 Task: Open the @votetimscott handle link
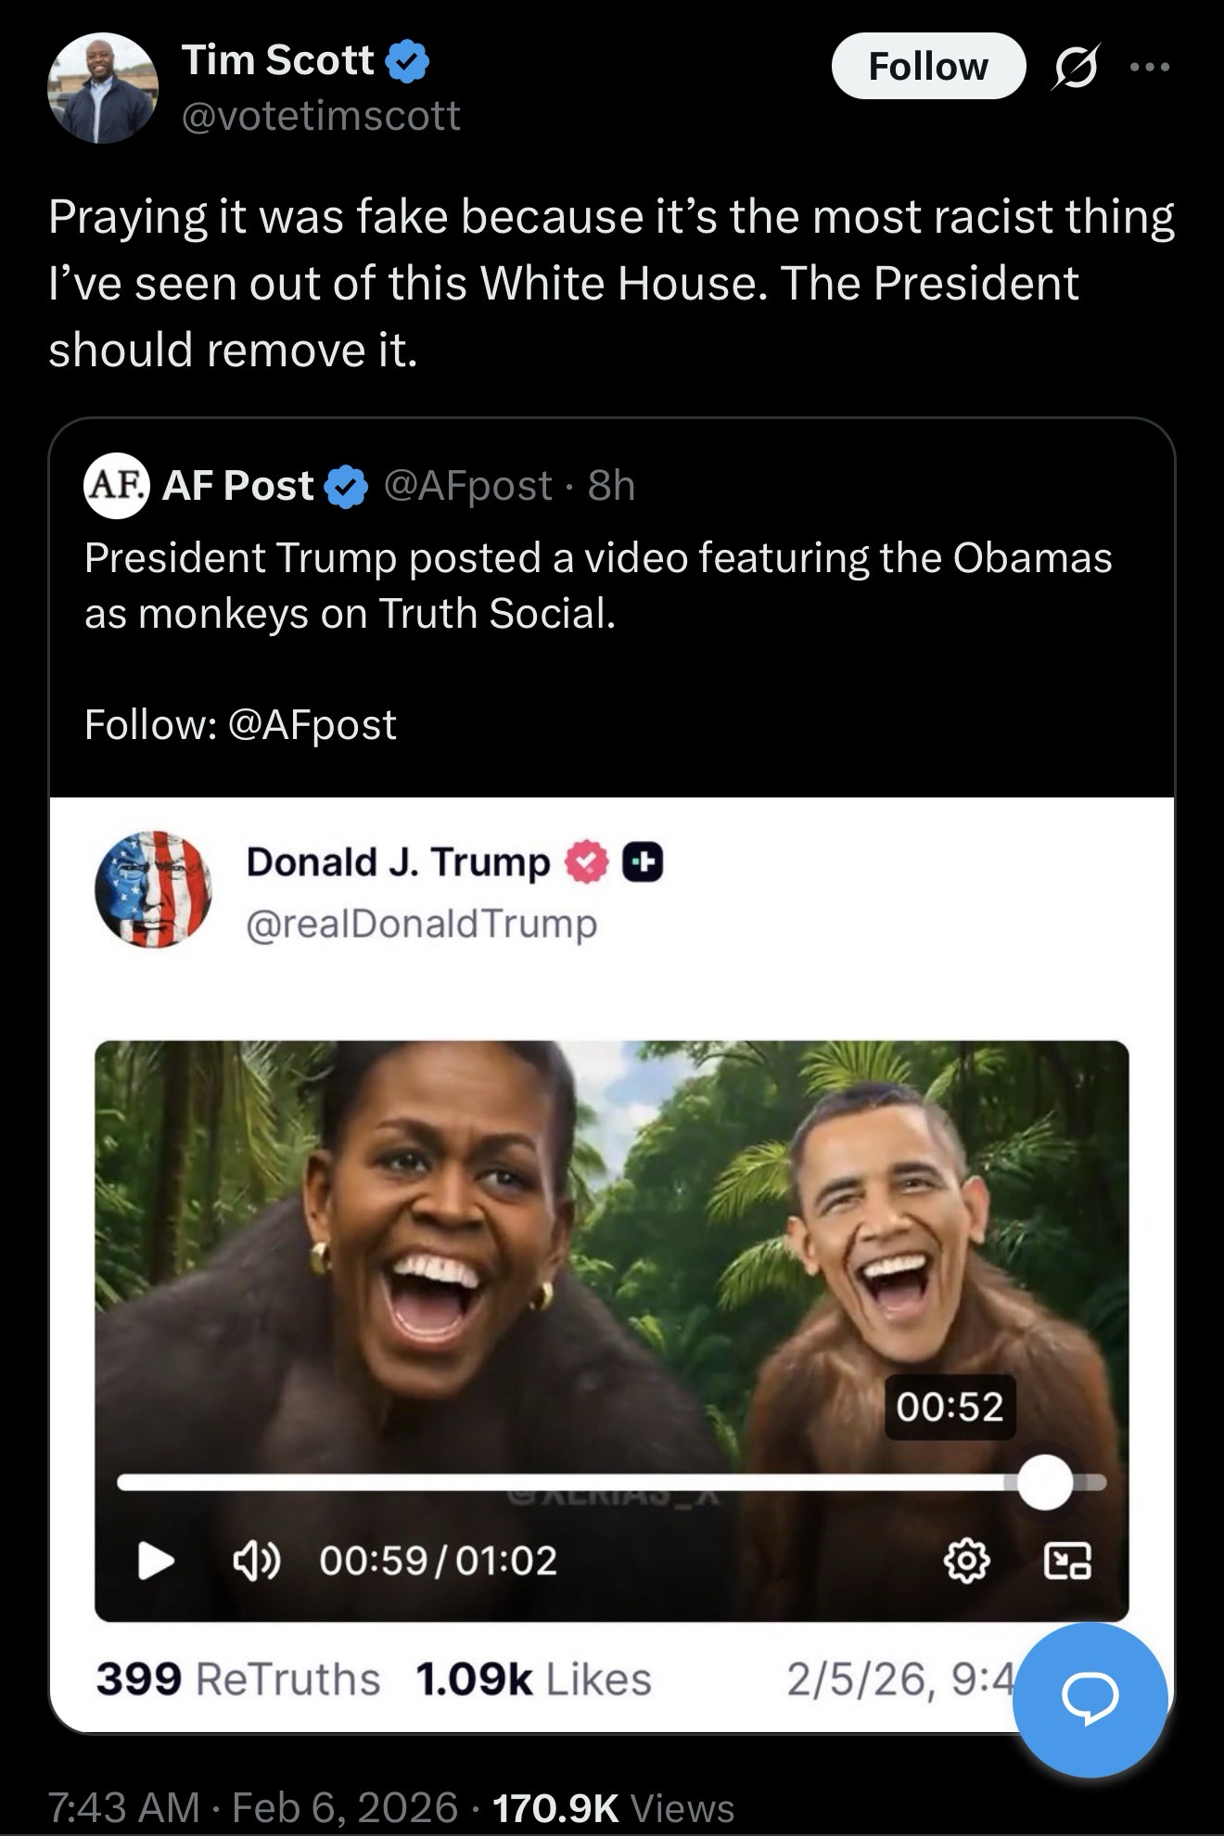click(x=321, y=115)
